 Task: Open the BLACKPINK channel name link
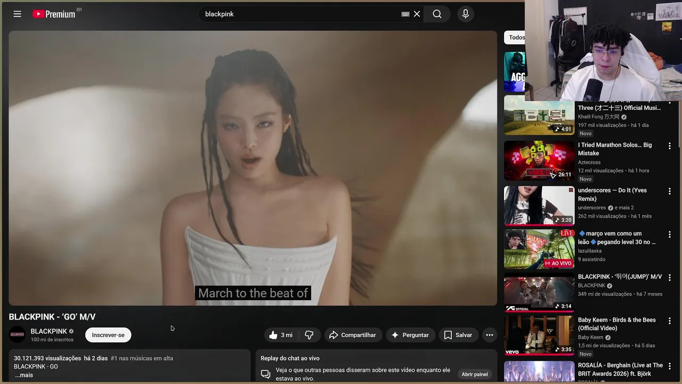click(48, 331)
